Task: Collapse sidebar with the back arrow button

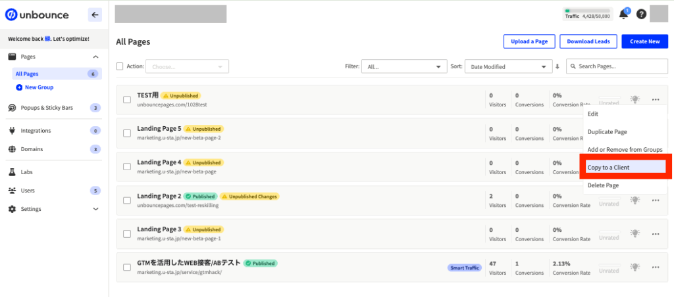Action: (x=95, y=14)
